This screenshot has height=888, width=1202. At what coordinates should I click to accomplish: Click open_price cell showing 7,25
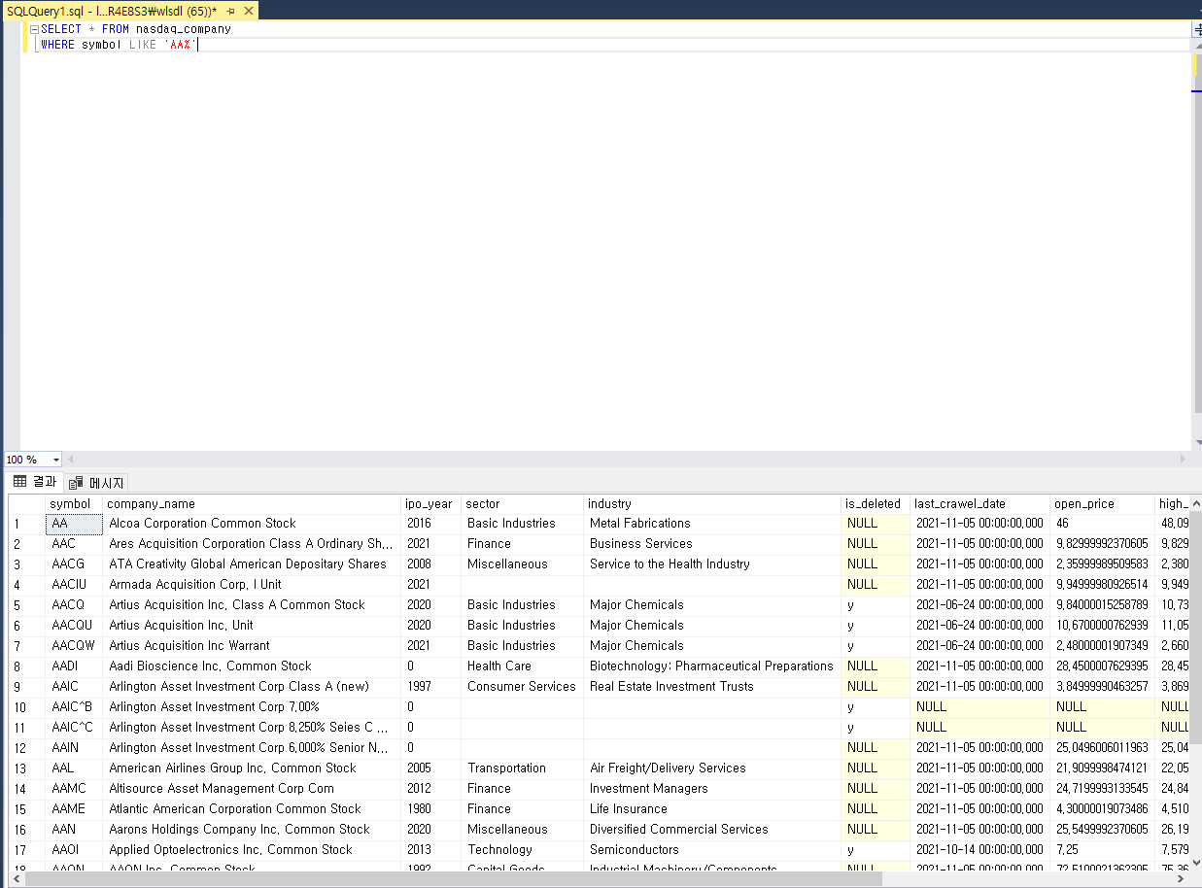(1103, 850)
